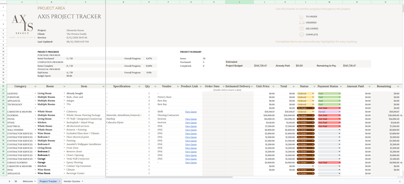
Task: Click the AXIS Select logo image
Action: (x=22, y=26)
